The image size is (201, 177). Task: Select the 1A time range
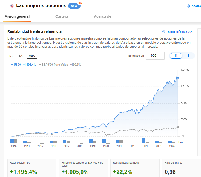(11, 56)
